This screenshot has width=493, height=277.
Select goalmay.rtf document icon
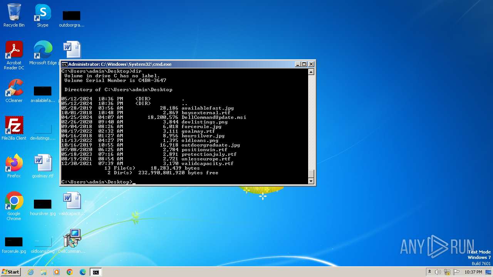pyautogui.click(x=43, y=166)
